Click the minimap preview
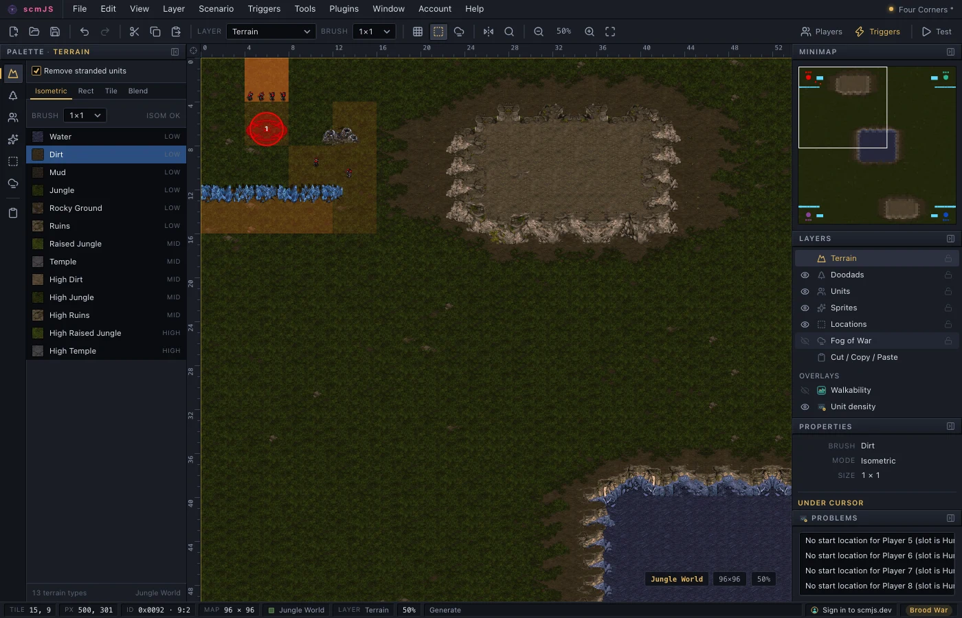Image resolution: width=962 pixels, height=618 pixels. pyautogui.click(x=877, y=145)
